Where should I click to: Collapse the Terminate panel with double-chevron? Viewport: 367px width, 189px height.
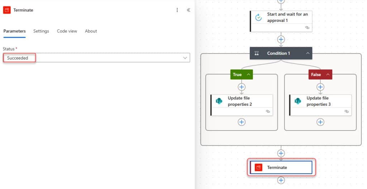[x=189, y=10]
